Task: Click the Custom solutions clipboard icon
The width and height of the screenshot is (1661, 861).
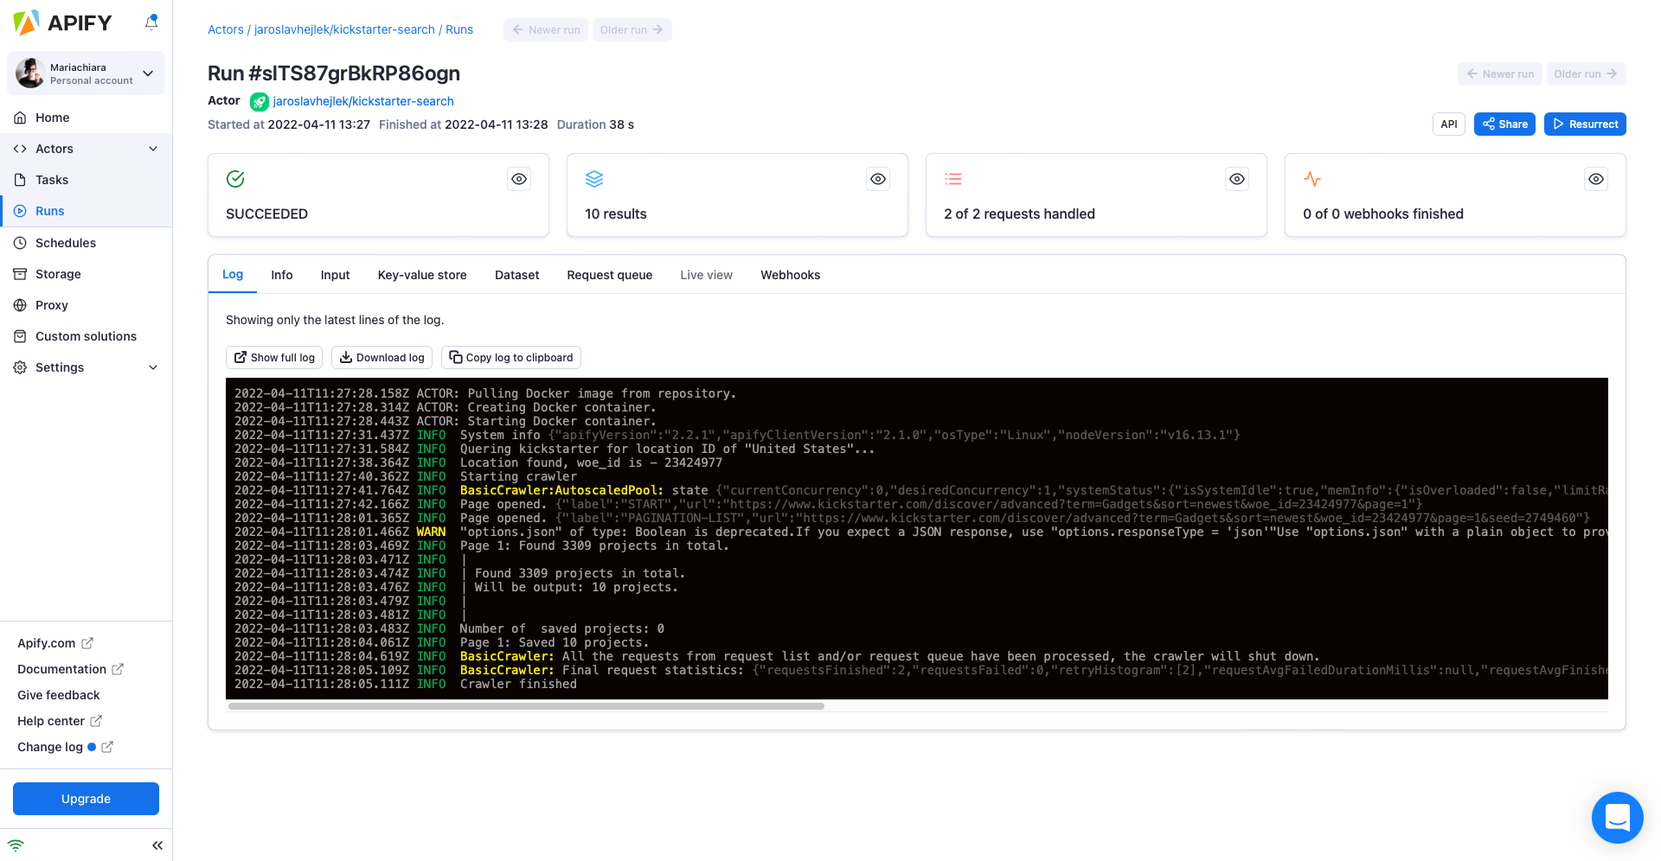Action: tap(20, 336)
